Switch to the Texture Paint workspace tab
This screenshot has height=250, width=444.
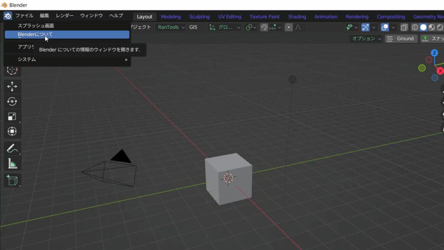[264, 17]
